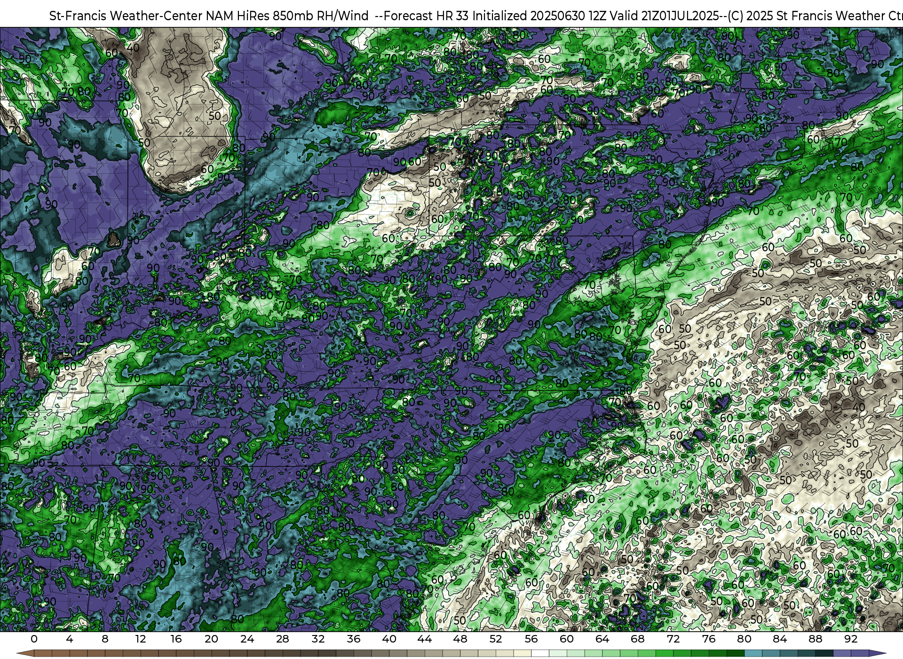Click the '84' legend scale label

click(780, 639)
